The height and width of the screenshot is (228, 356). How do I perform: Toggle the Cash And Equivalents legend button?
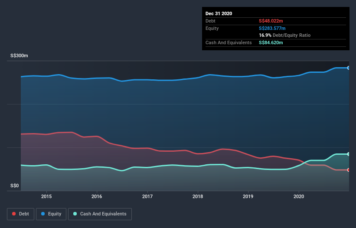point(100,214)
